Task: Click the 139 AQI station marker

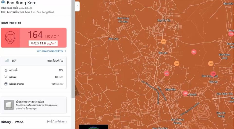Action: click(163, 42)
